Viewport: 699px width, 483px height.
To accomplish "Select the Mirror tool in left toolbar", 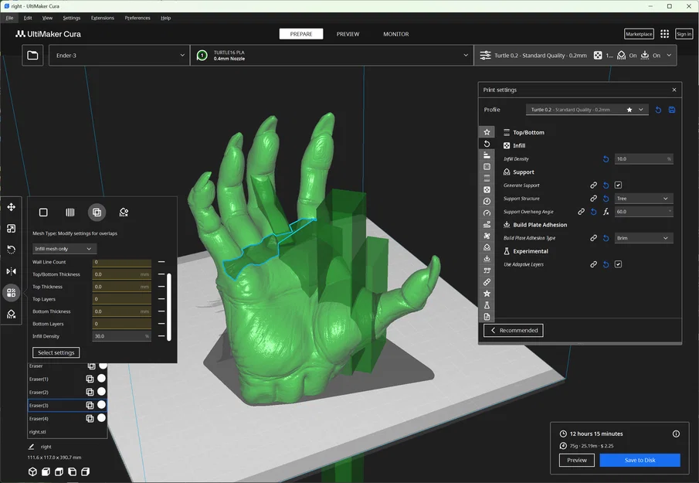I will [11, 271].
